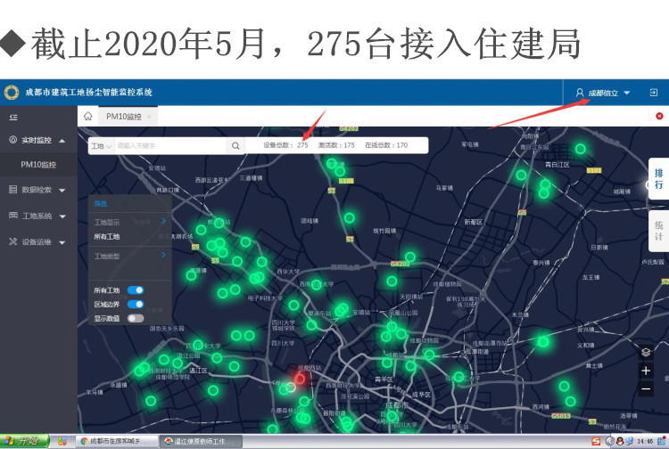Image resolution: width=669 pixels, height=449 pixels.
Task: Go to the home icon tab
Action: (x=88, y=116)
